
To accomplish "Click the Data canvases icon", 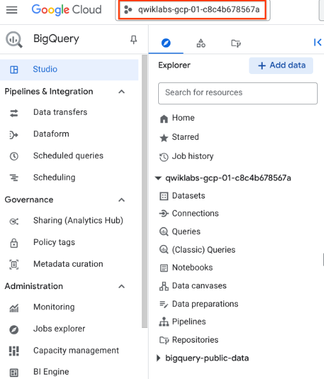I will (164, 286).
